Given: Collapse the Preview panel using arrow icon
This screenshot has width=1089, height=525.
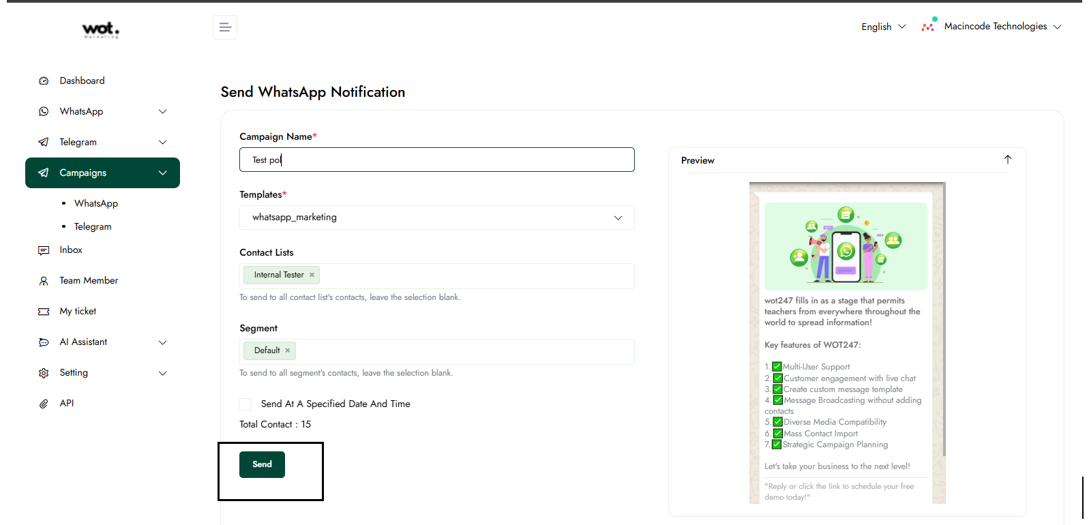Looking at the screenshot, I should [1007, 160].
